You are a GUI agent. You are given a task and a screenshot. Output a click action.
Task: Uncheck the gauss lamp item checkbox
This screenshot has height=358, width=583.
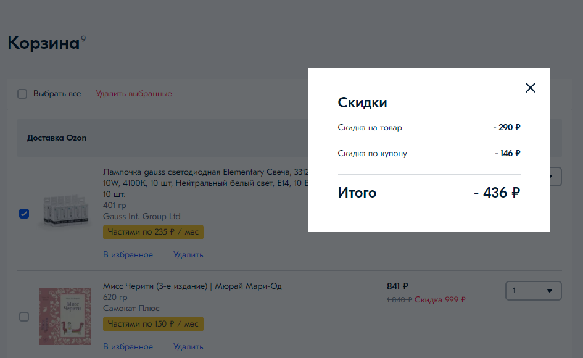coord(24,214)
